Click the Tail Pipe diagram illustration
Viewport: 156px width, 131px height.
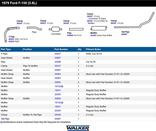[x=134, y=20]
